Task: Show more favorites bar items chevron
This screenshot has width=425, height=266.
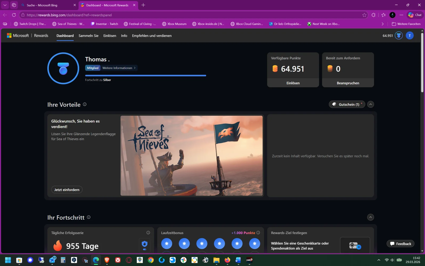Action: 382,24
